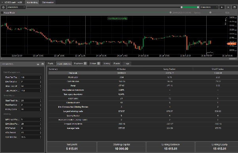Viewport: 238px width, 153px height.
Task: Switch to the Optimization tab
Action: coord(48,2)
